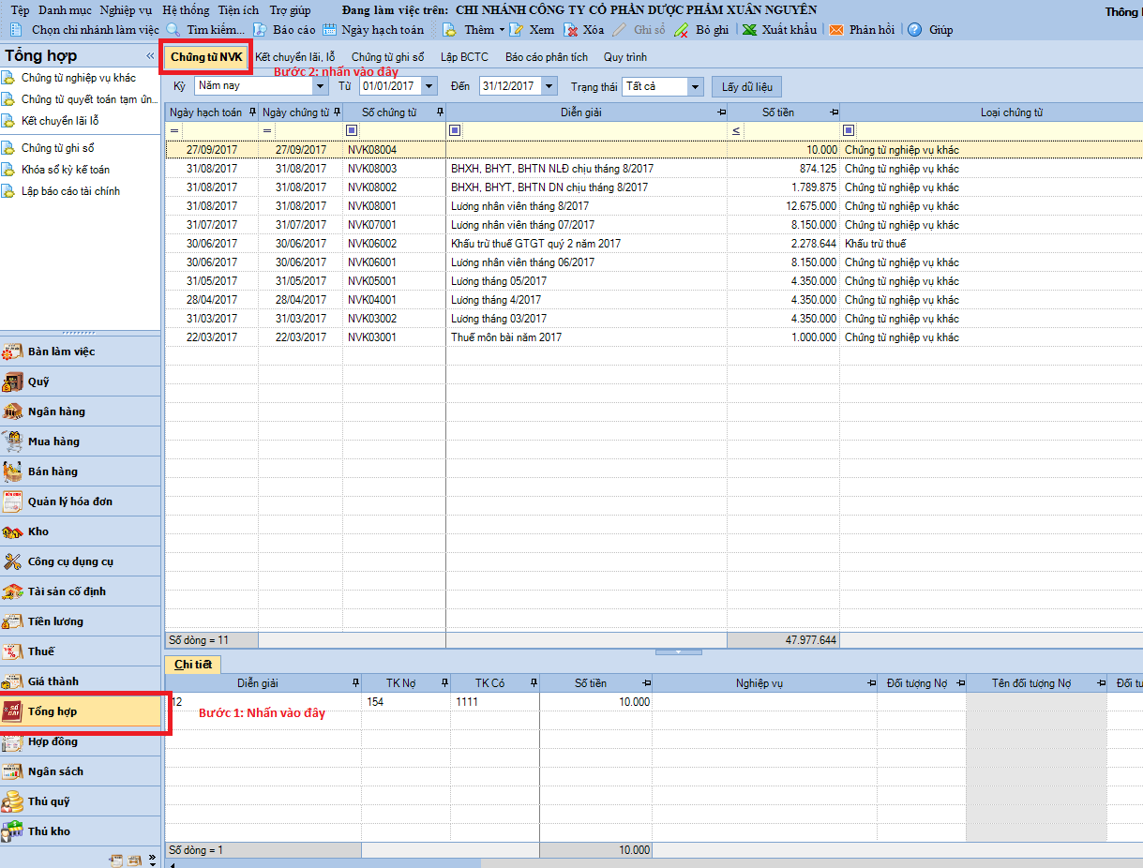Viewport: 1143px width, 868px height.
Task: Select voucher row NVK06002
Action: pos(654,244)
